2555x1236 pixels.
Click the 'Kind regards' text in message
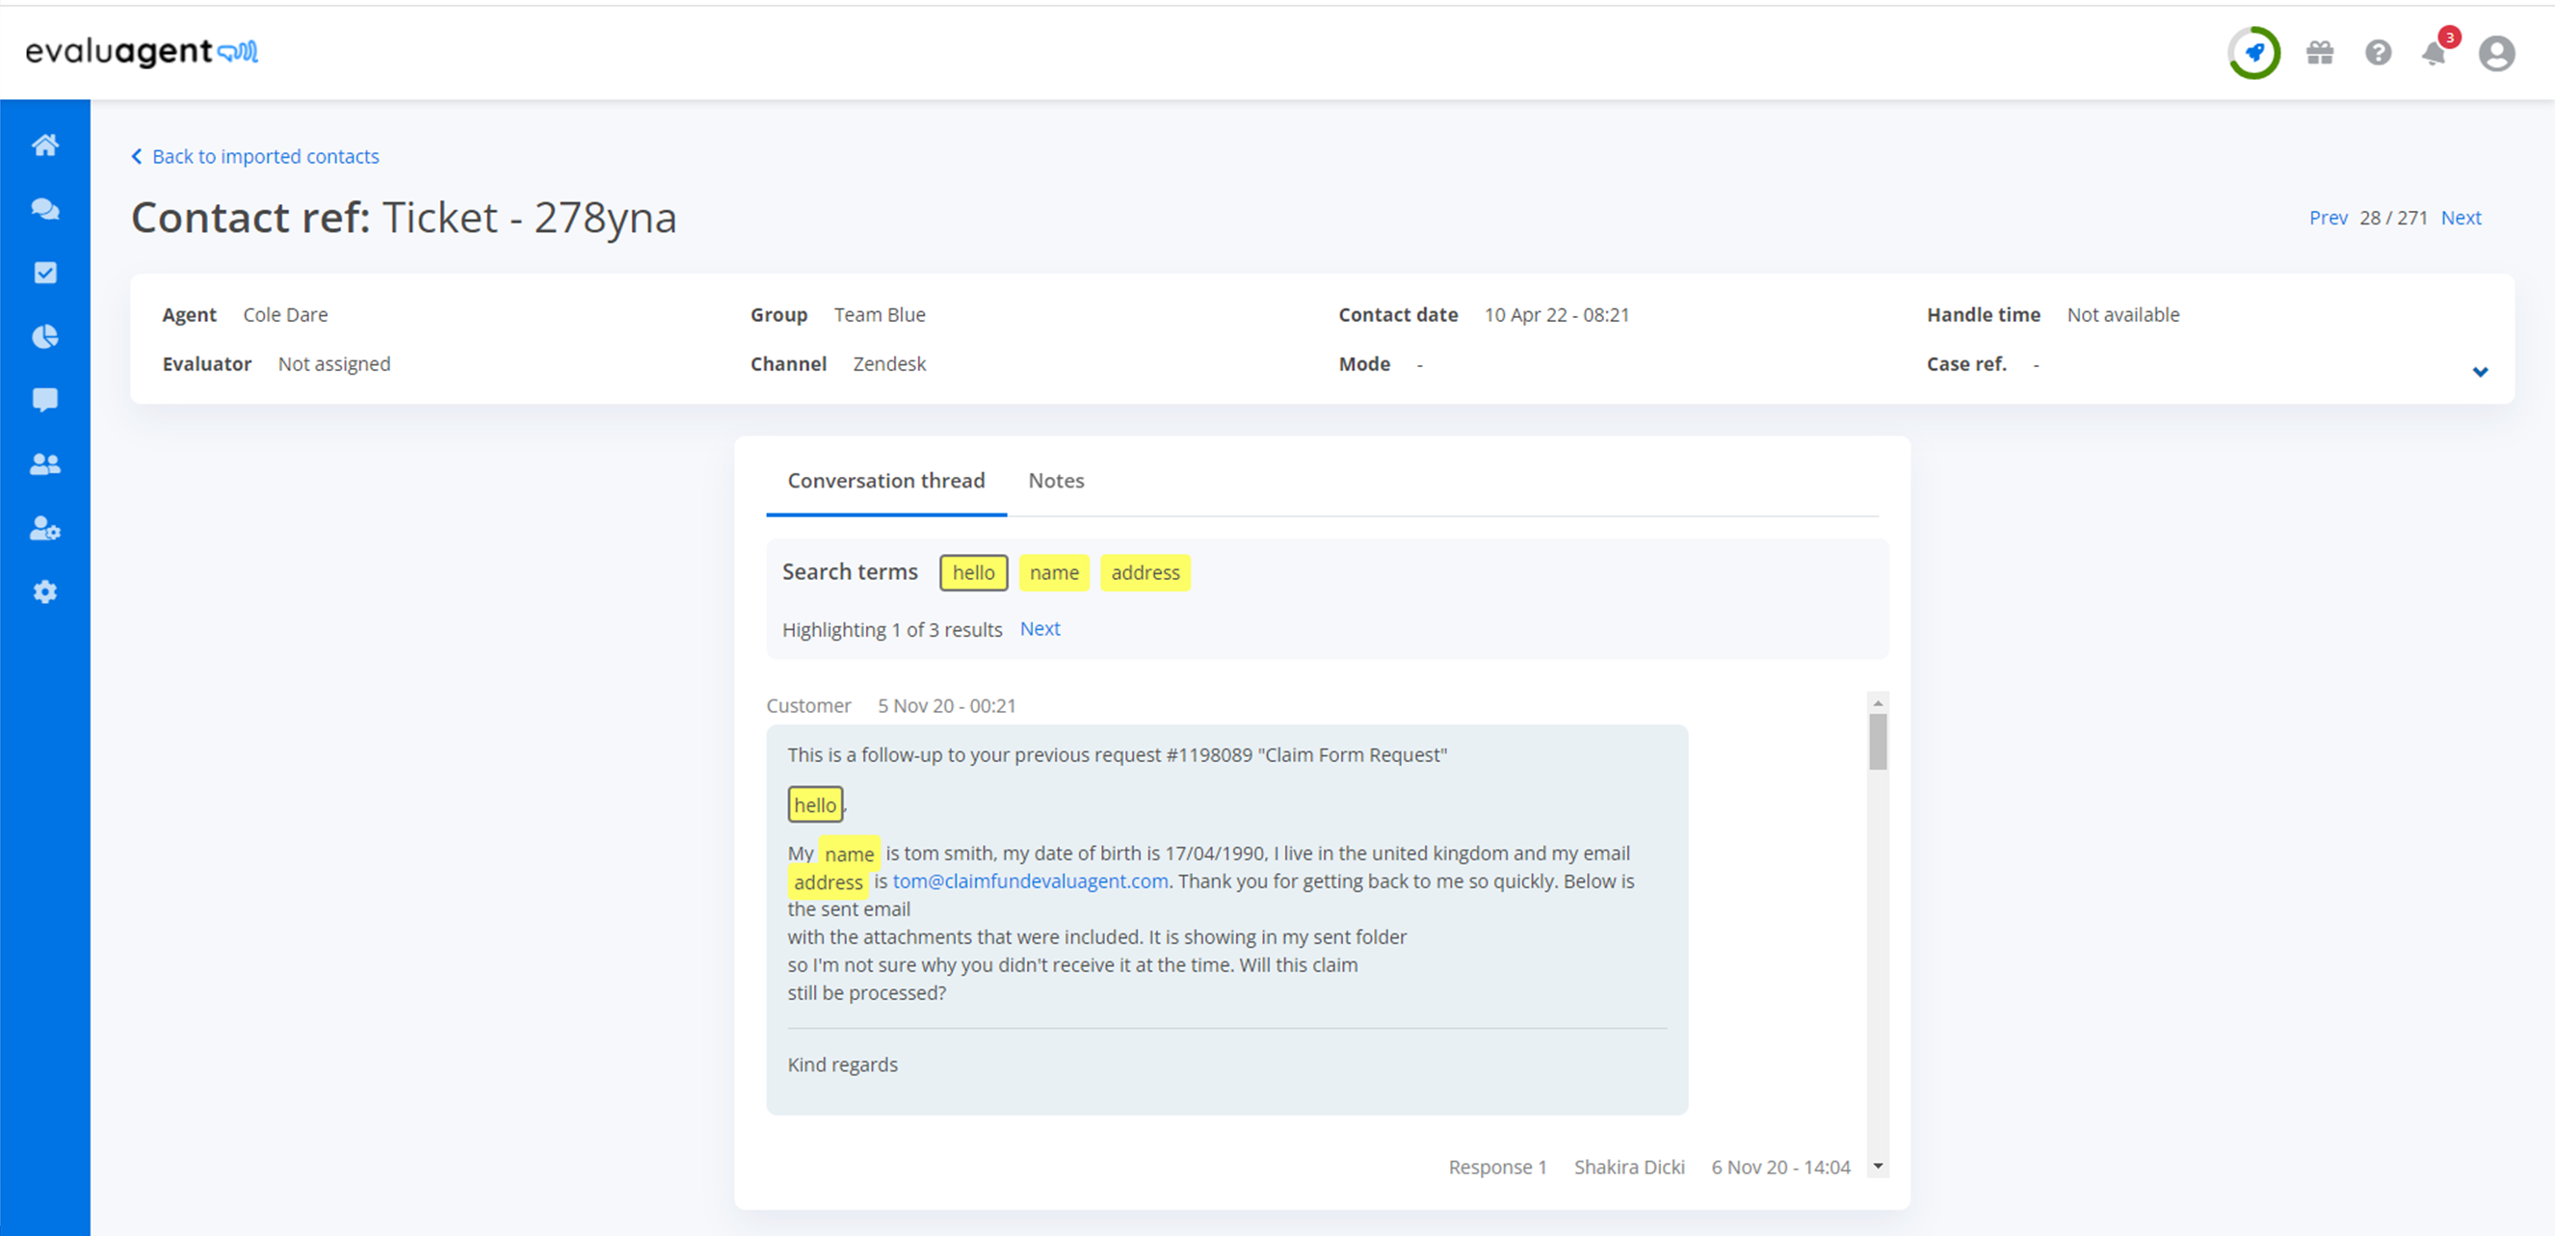point(842,1065)
